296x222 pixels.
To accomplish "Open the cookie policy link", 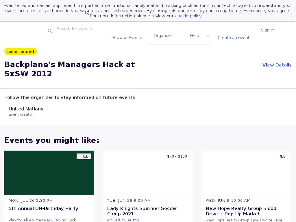I will coord(188,16).
